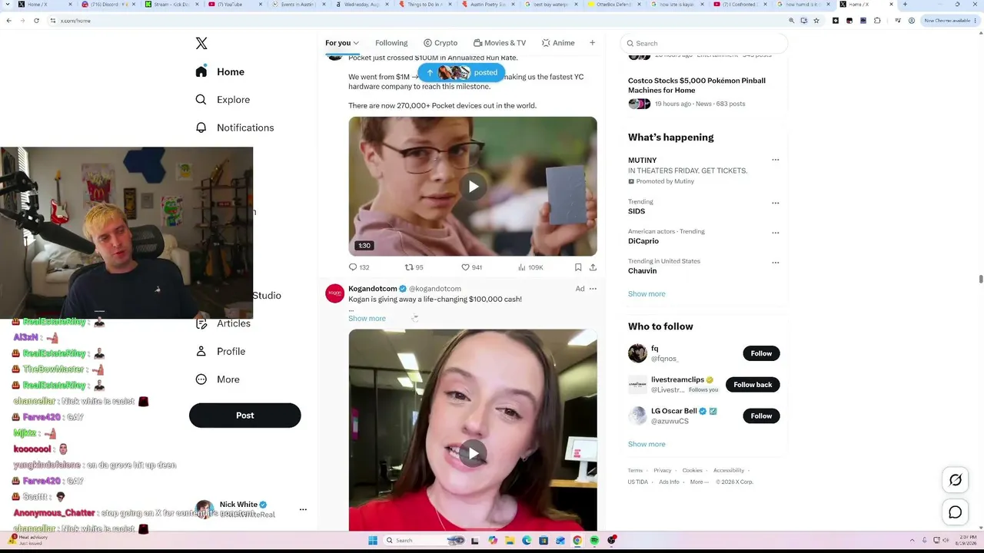
Task: Repost the Pocket post (95 reposts)
Action: pyautogui.click(x=414, y=267)
